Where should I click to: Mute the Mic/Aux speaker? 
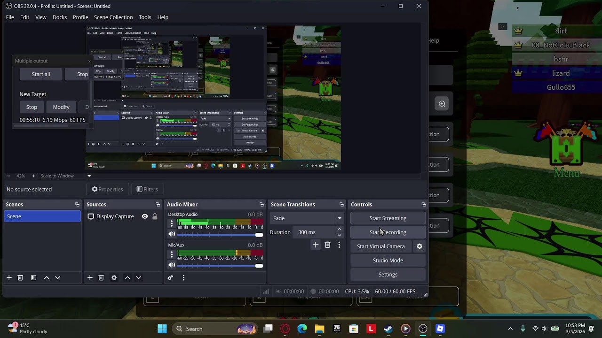pyautogui.click(x=172, y=265)
